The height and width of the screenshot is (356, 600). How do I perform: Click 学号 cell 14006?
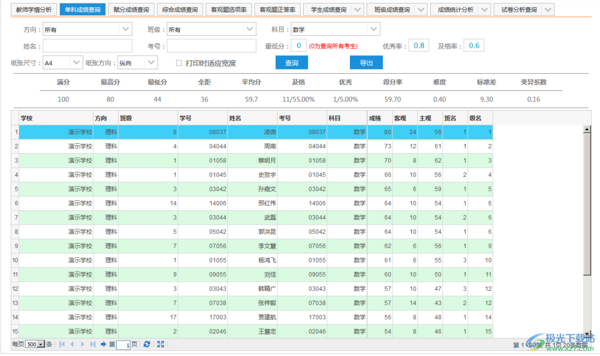(x=203, y=203)
